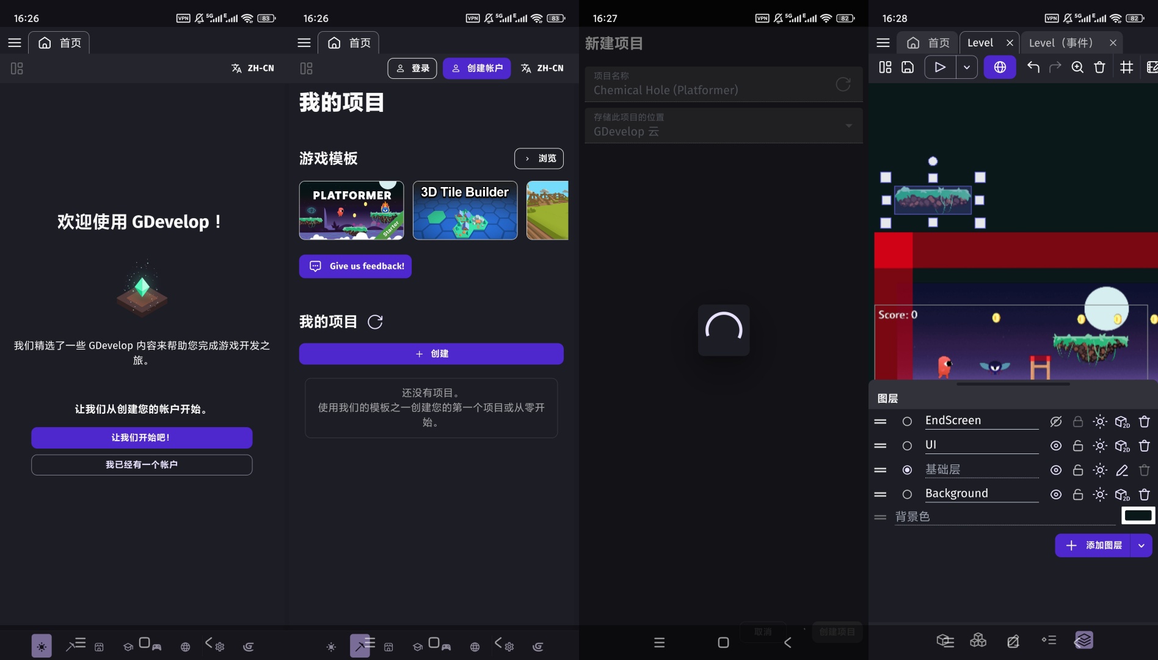Open dropdown arrow beside 添加图层 button
The image size is (1158, 660).
pyautogui.click(x=1141, y=545)
